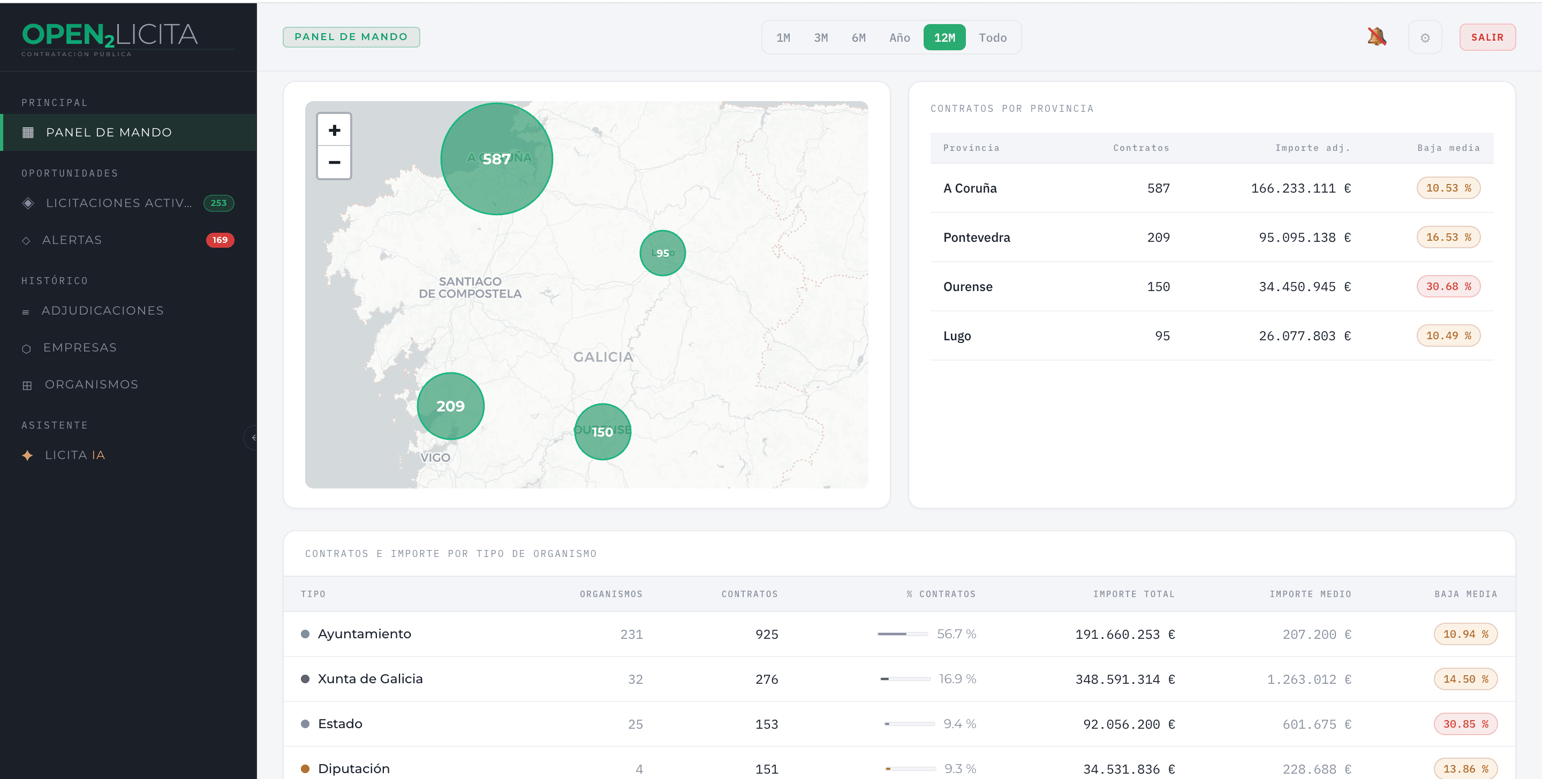Image resolution: width=1542 pixels, height=779 pixels.
Task: Click the 587 A Coruña map cluster
Action: tap(496, 158)
